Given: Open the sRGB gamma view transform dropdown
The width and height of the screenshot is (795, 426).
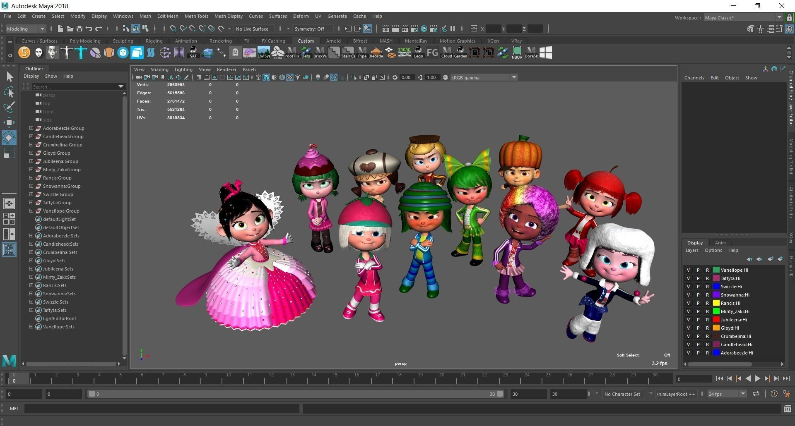Looking at the screenshot, I should [484, 77].
